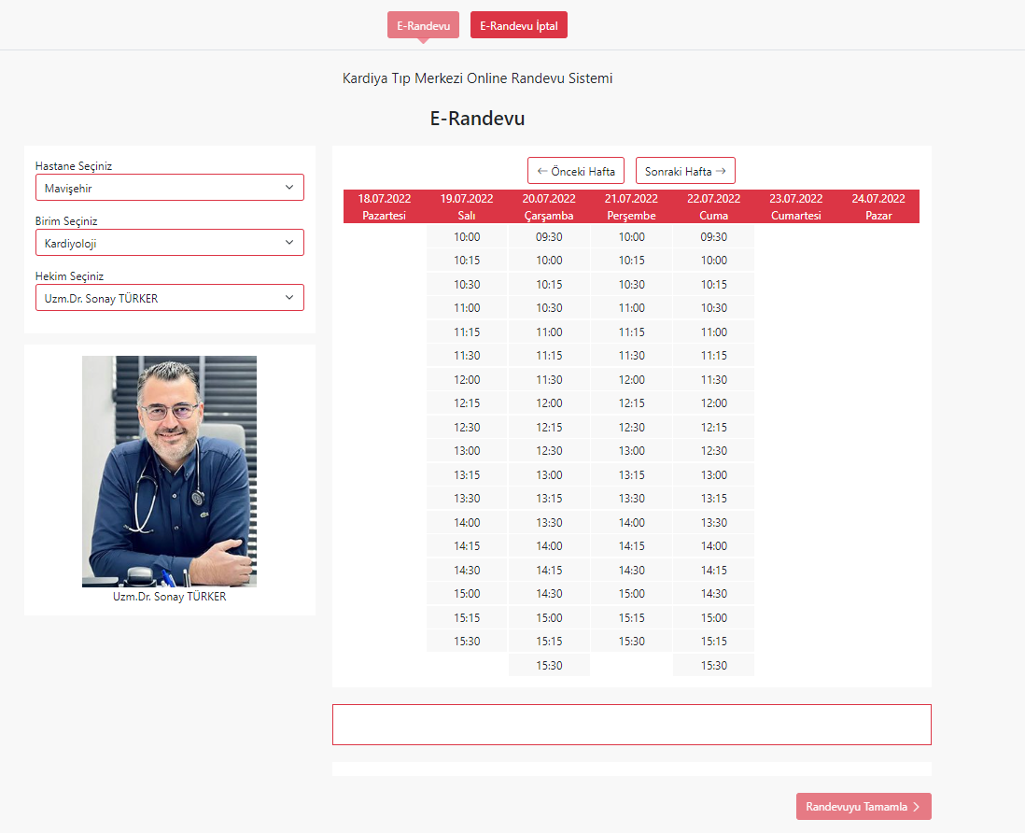The width and height of the screenshot is (1025, 833).
Task: Click the empty appointment summary box
Action: [631, 725]
